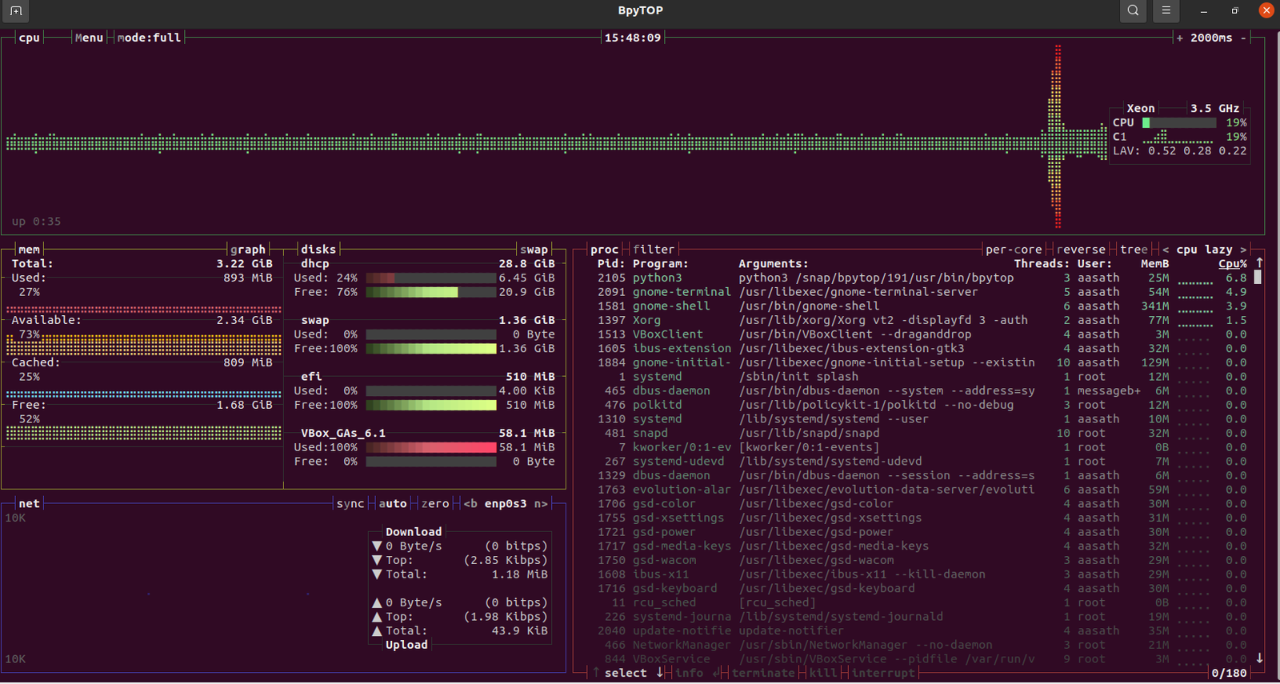Click the dhcp disk used bar
1280x684 pixels.
tap(431, 278)
